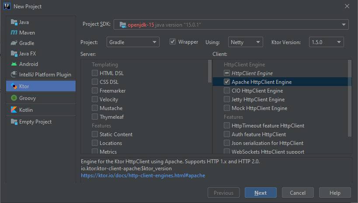
Task: Click the Client features list scrollbar
Action: (x=350, y=98)
